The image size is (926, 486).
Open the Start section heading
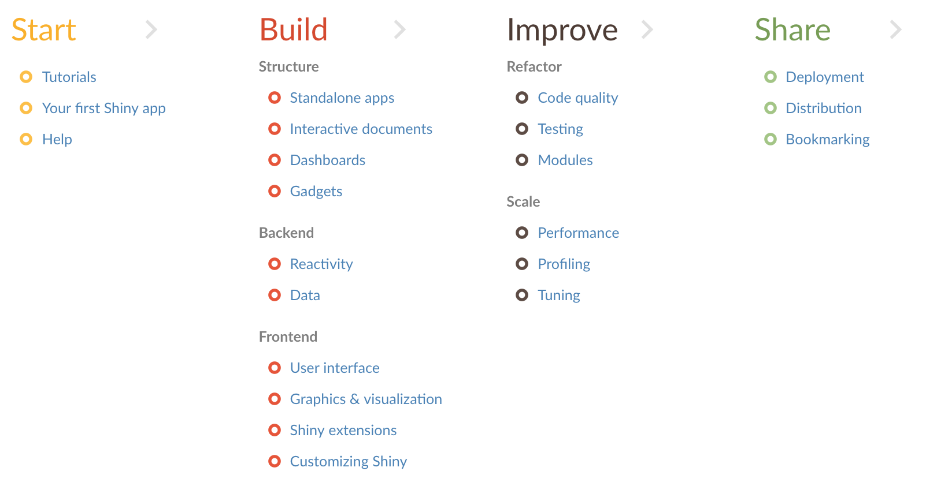coord(44,30)
